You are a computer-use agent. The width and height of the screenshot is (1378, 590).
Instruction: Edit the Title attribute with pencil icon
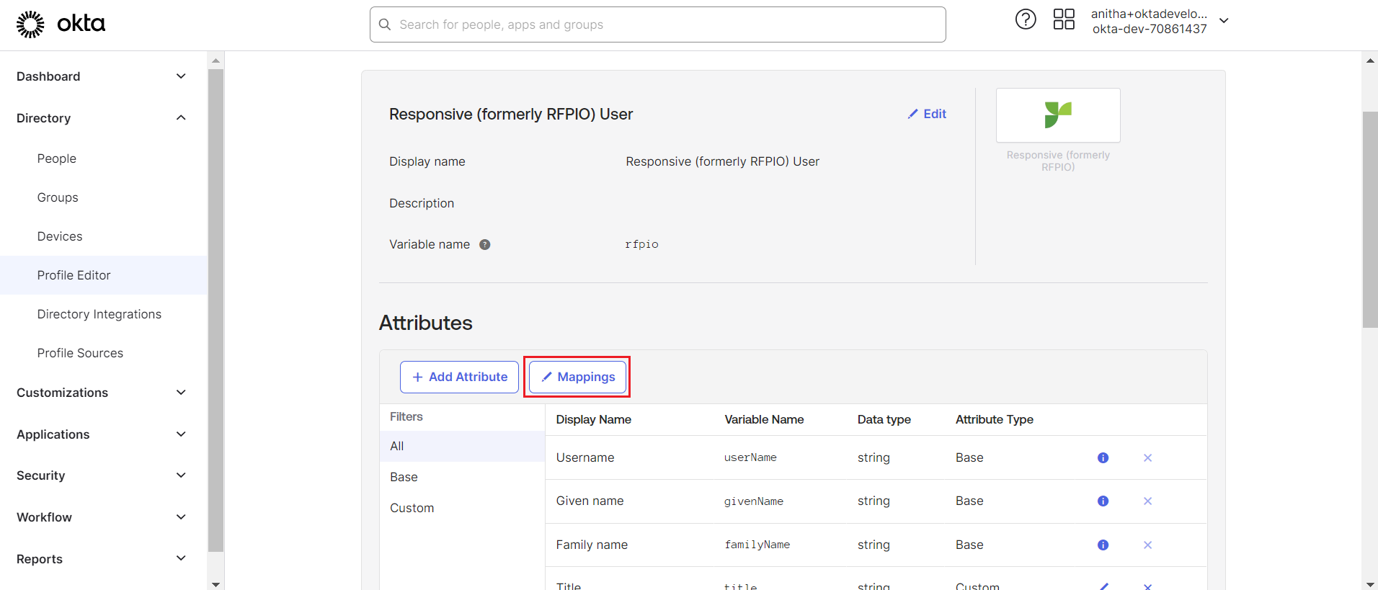pos(1103,586)
